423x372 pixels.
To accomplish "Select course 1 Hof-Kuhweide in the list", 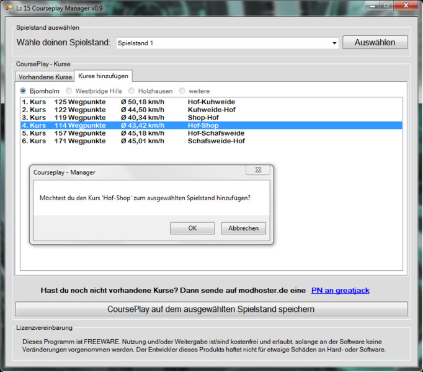I will tap(211, 102).
